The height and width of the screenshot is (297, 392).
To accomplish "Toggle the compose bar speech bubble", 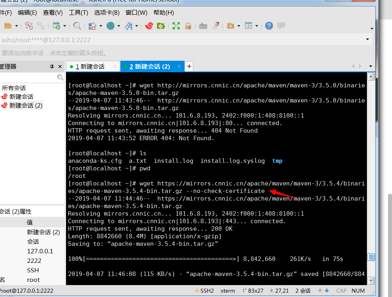I will 281,25.
